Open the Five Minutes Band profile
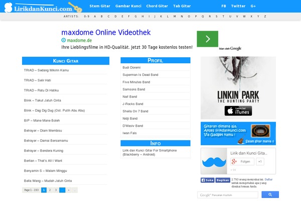 point(136,82)
